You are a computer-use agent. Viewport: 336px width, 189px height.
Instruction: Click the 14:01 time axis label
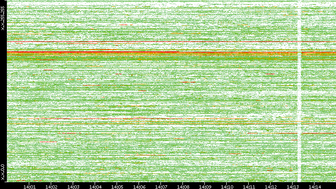(x=29, y=187)
